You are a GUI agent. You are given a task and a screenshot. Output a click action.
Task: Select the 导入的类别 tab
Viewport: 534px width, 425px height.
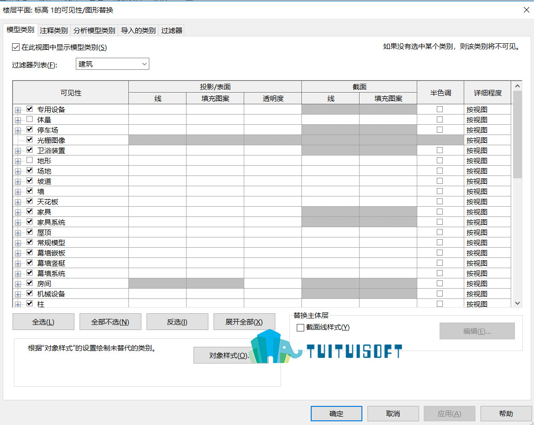click(x=138, y=30)
